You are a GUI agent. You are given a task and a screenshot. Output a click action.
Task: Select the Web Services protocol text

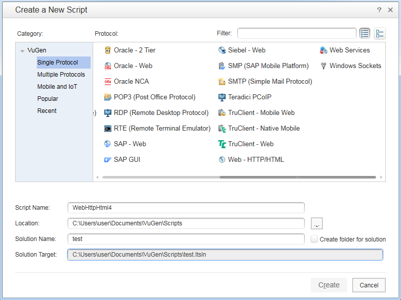(350, 50)
